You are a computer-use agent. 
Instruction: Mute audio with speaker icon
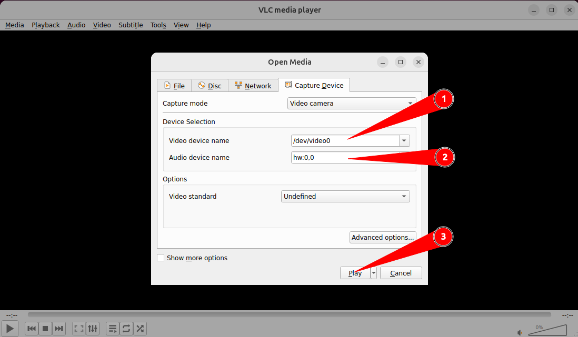click(520, 333)
